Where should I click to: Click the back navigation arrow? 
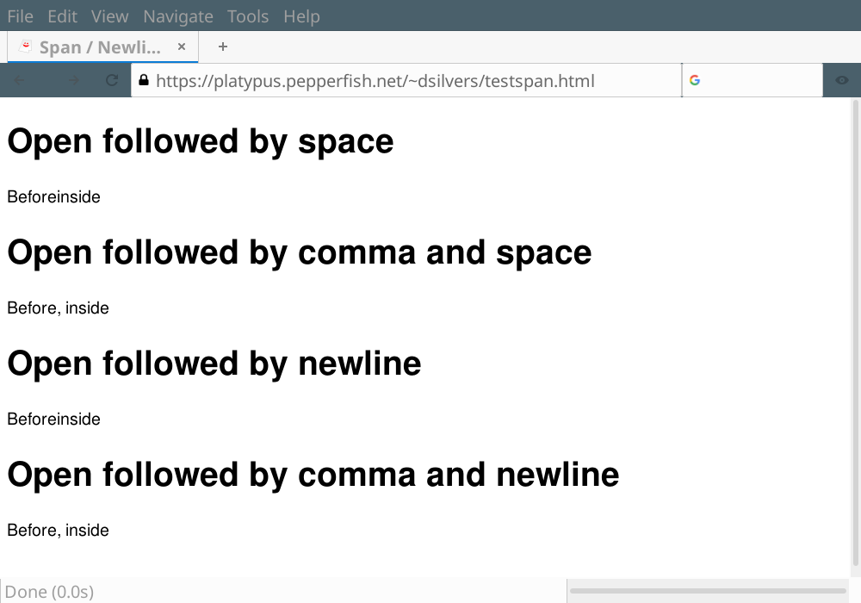coord(20,81)
